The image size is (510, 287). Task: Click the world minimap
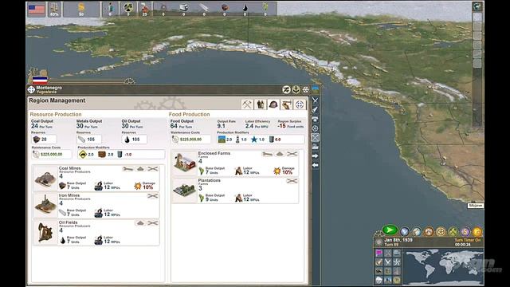443,266
